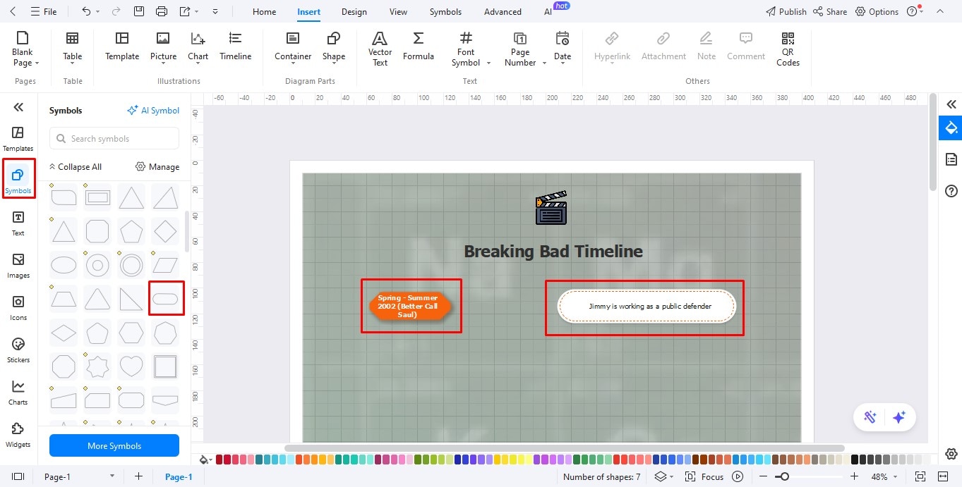Open the Images sidebar panel
The width and height of the screenshot is (962, 487).
tap(18, 266)
